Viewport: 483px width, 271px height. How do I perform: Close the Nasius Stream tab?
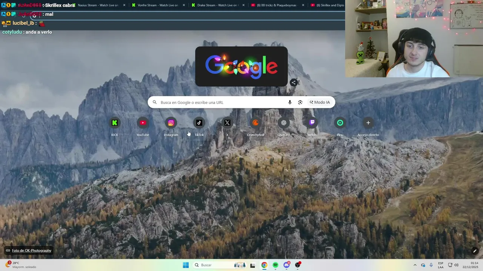(x=124, y=5)
